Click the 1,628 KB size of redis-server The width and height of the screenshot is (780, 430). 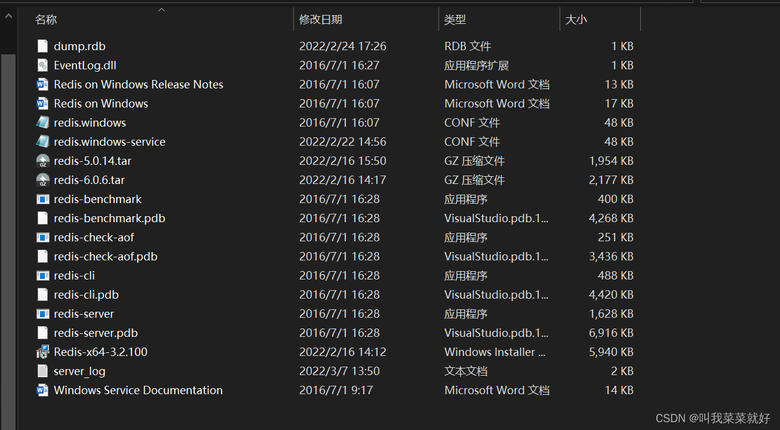point(611,314)
